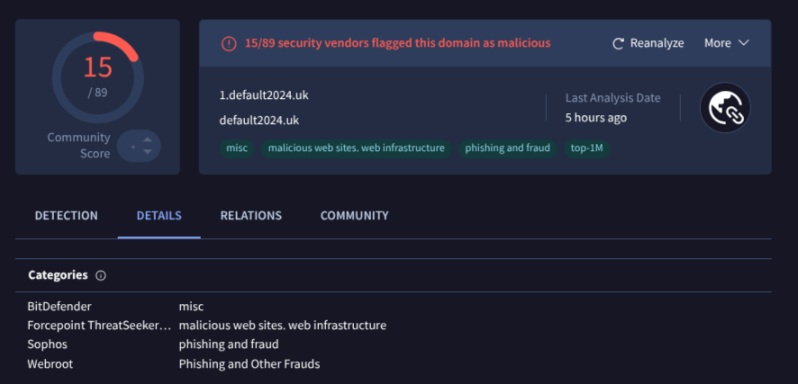Click the 15/89 detection score circle
The height and width of the screenshot is (384, 798).
[x=97, y=76]
